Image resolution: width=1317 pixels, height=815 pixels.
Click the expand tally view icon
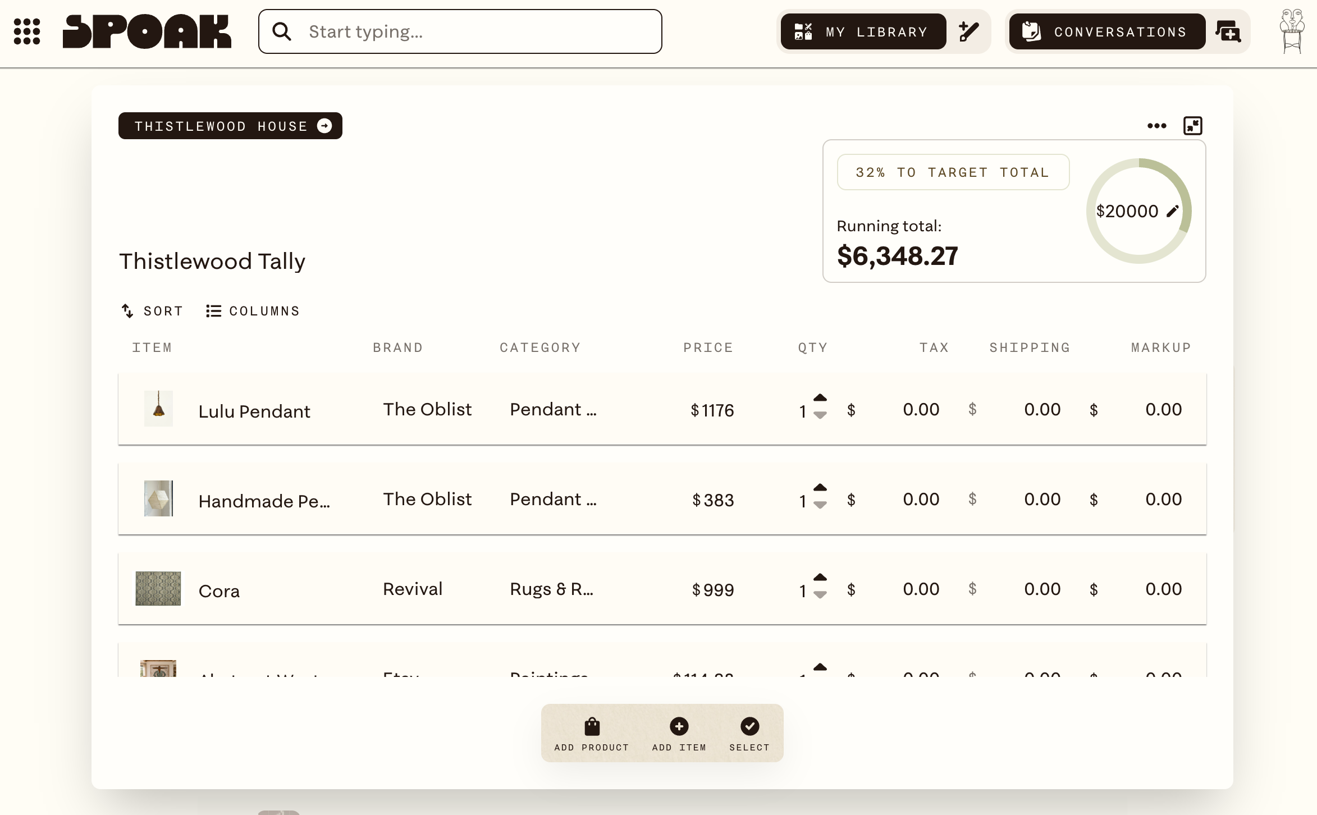point(1193,126)
